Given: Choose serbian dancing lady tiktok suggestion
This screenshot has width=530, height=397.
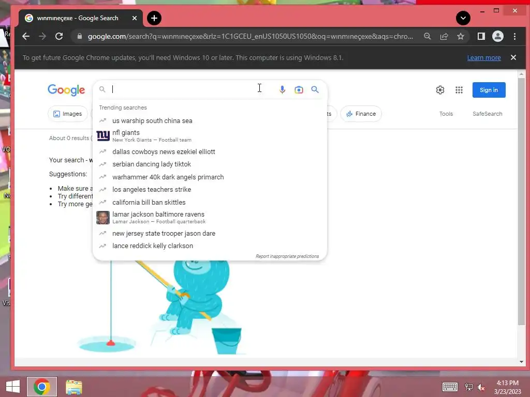Looking at the screenshot, I should click(210, 164).
